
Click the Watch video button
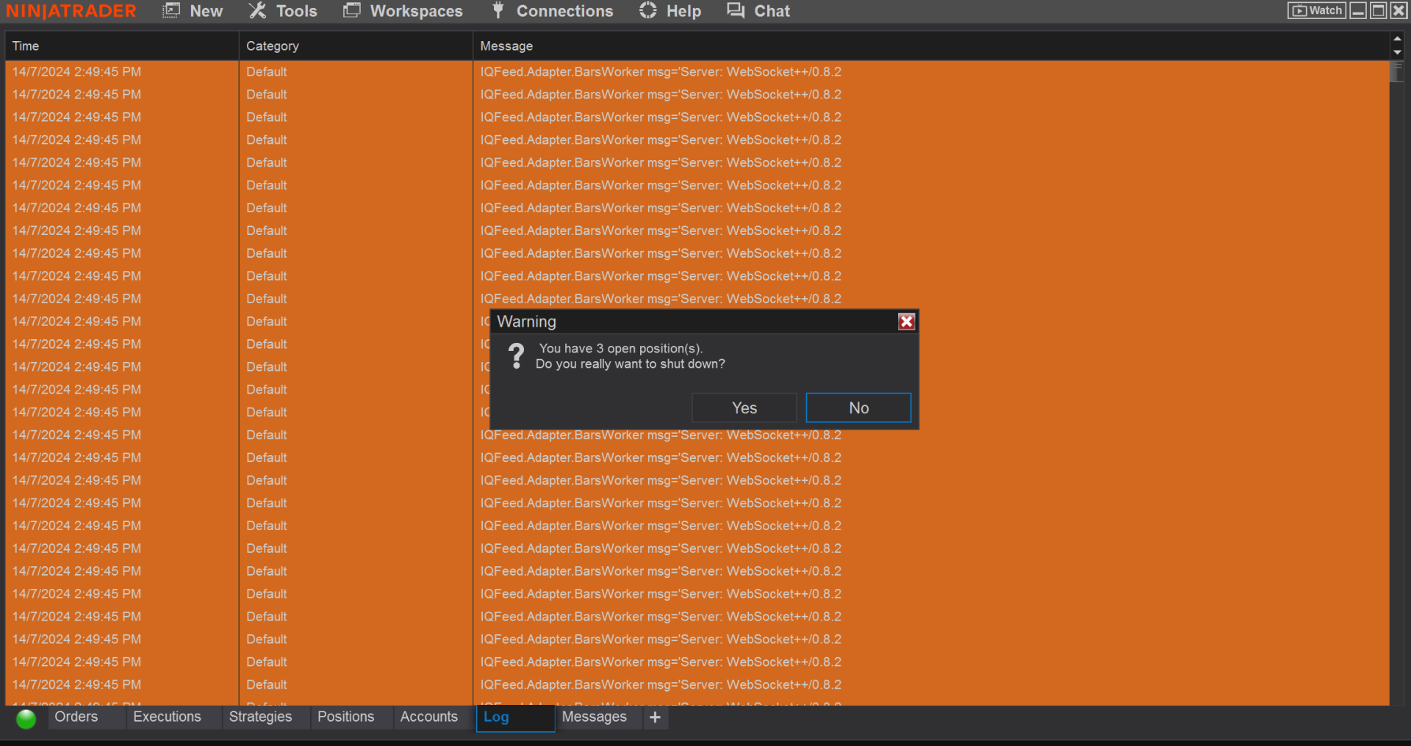pyautogui.click(x=1317, y=10)
